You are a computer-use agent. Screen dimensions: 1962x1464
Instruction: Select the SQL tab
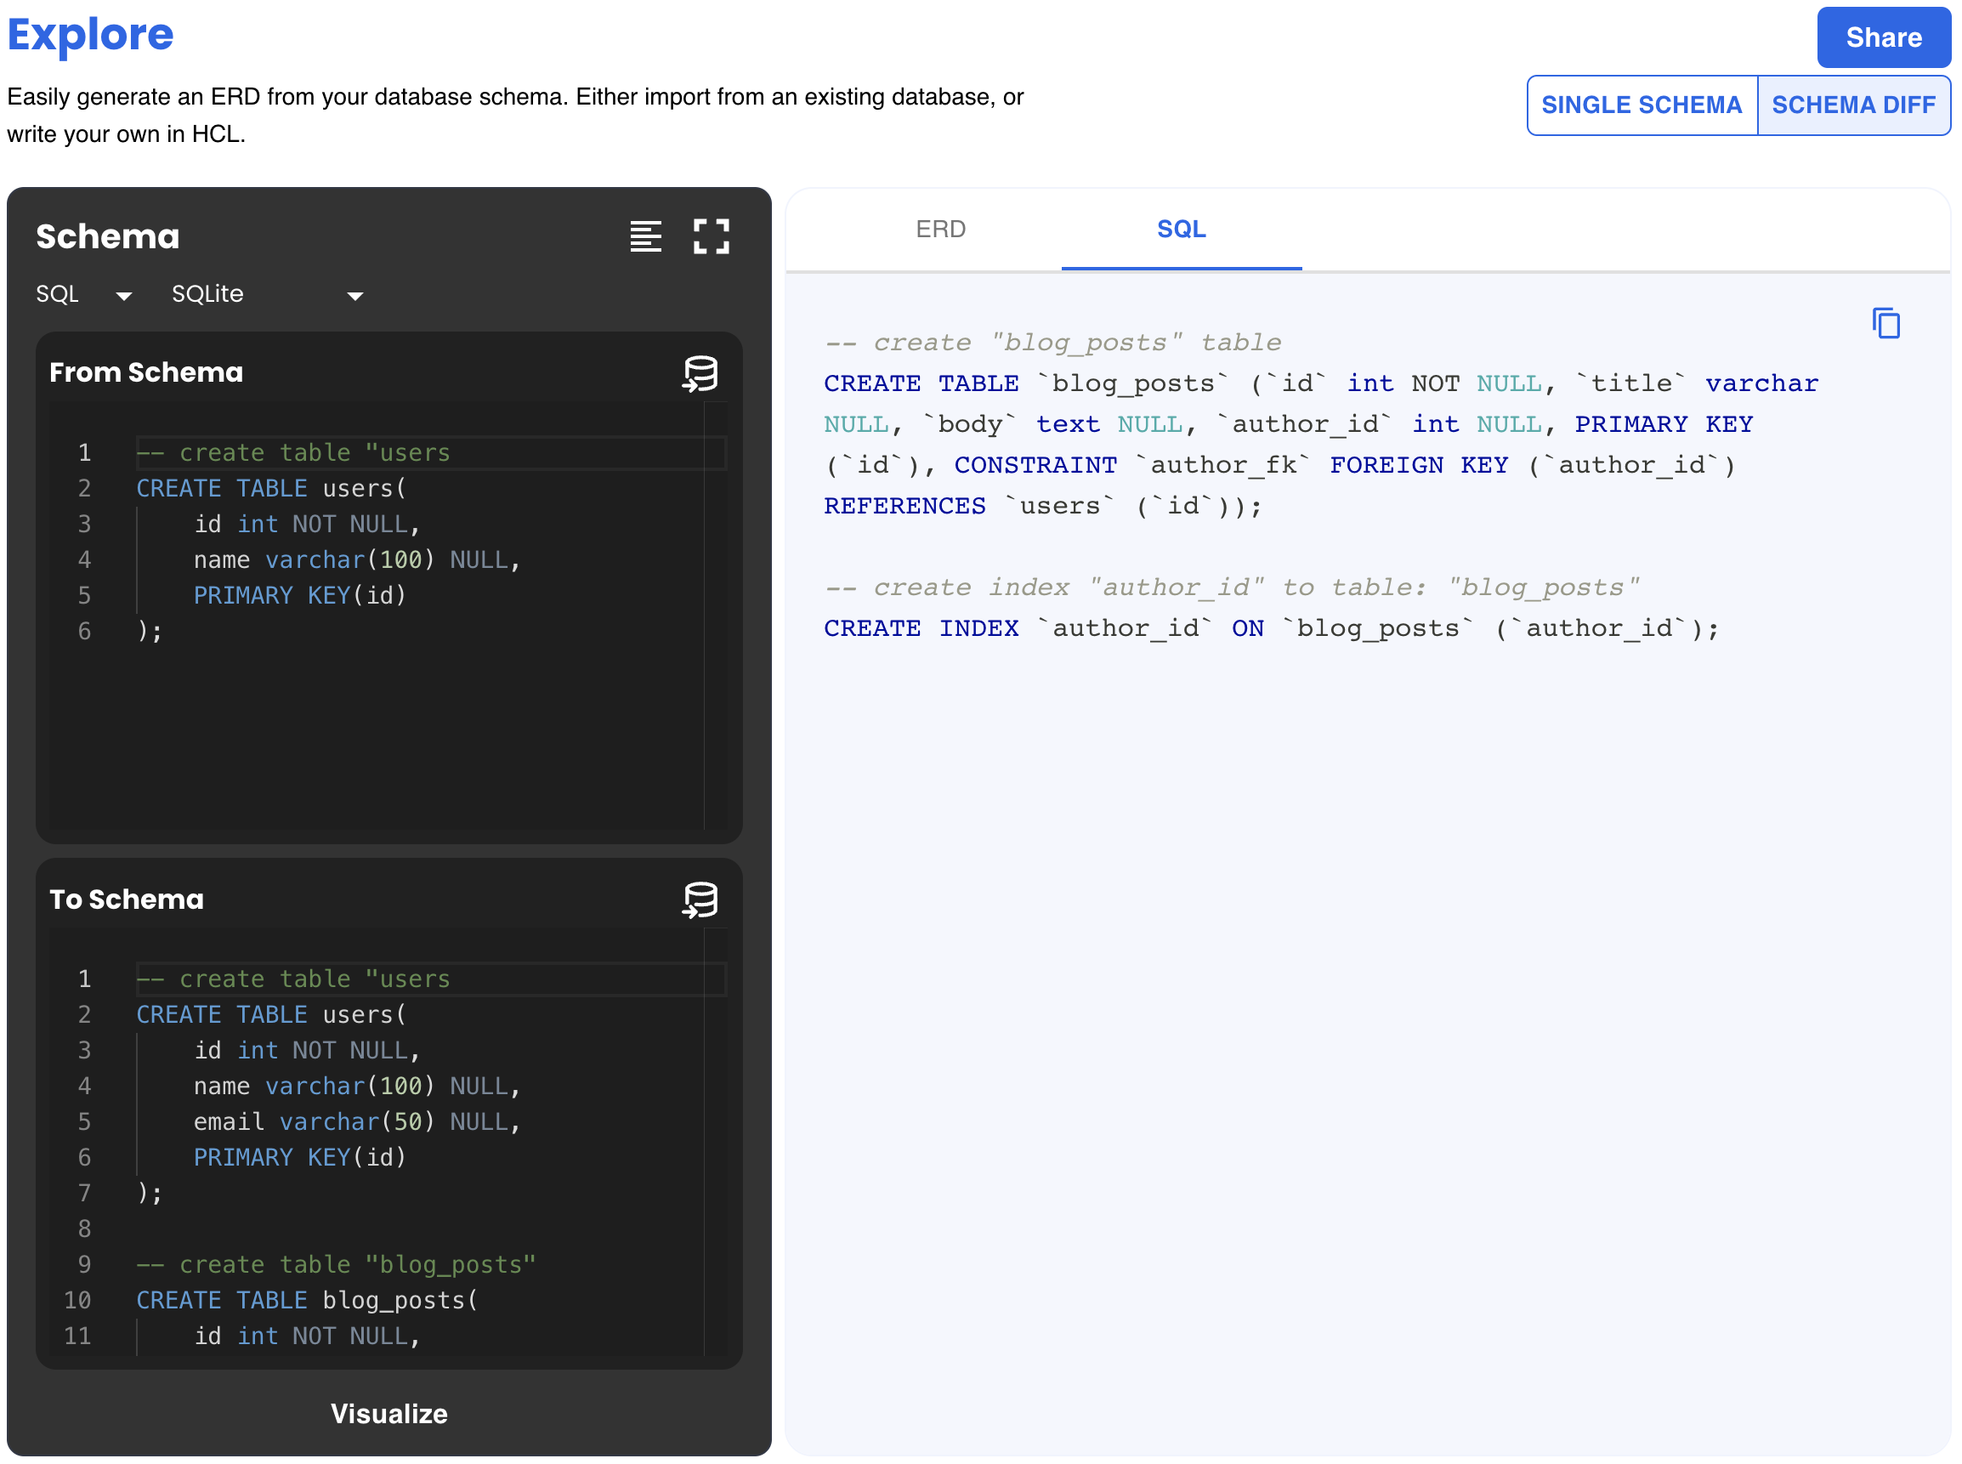(1181, 229)
